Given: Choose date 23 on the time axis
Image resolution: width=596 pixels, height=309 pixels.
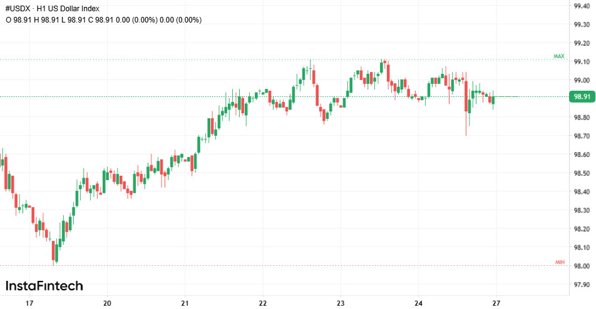Looking at the screenshot, I should tap(341, 303).
